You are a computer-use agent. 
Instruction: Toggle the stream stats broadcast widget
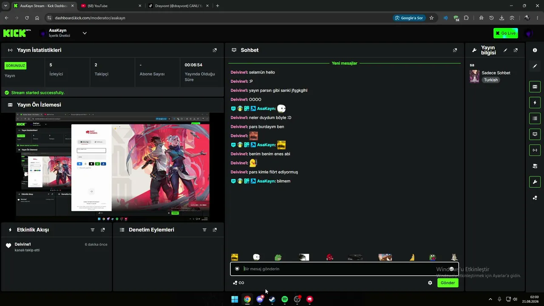pos(535,150)
